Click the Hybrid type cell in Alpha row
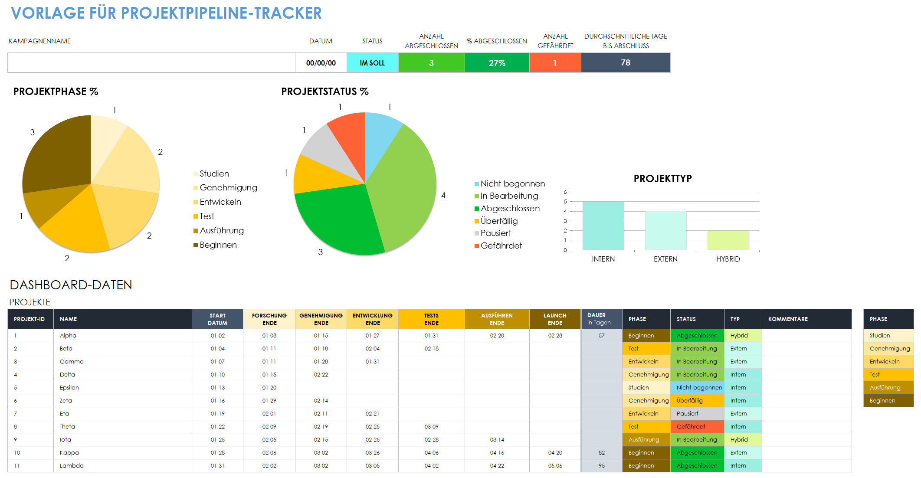 click(x=743, y=336)
